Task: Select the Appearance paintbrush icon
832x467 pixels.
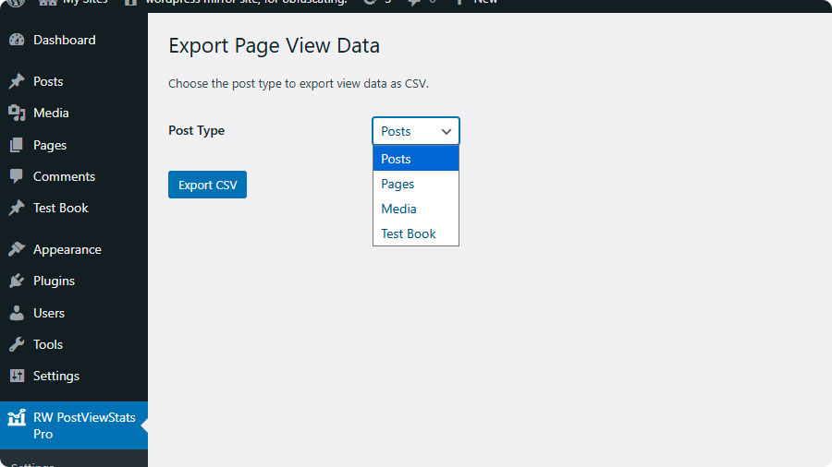Action: [x=17, y=249]
